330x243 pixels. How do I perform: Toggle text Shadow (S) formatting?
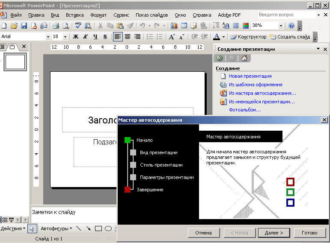click(105, 37)
